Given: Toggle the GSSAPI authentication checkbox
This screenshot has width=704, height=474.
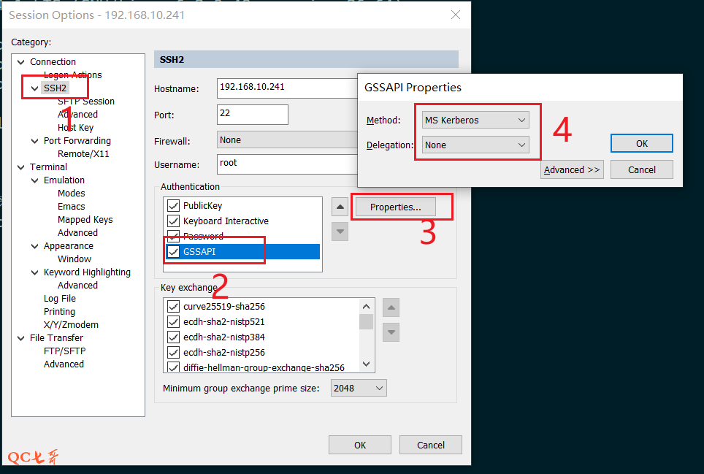Looking at the screenshot, I should 174,252.
